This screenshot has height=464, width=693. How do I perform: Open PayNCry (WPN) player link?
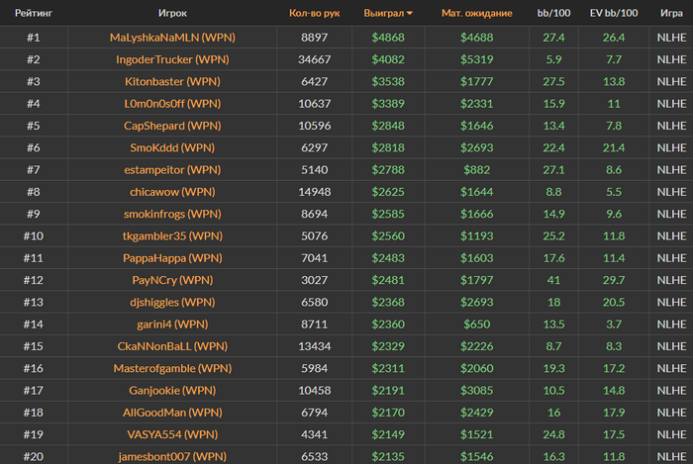coord(172,280)
